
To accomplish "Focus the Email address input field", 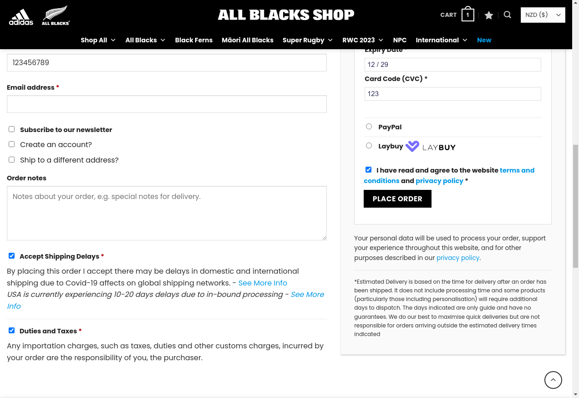I will (x=167, y=104).
